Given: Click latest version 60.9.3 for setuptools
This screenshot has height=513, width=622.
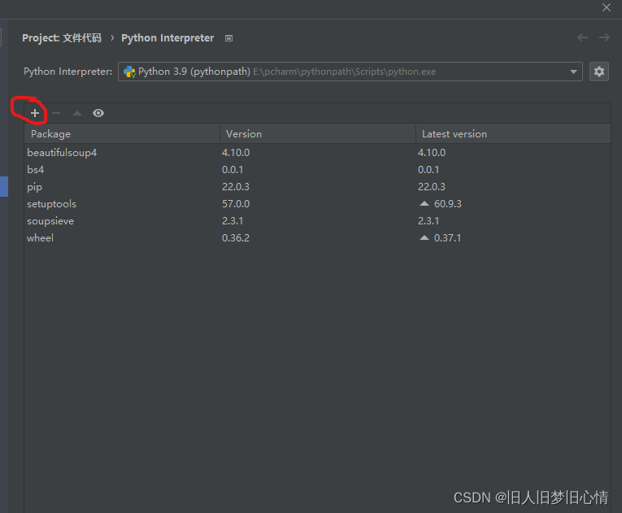Looking at the screenshot, I should pyautogui.click(x=448, y=204).
